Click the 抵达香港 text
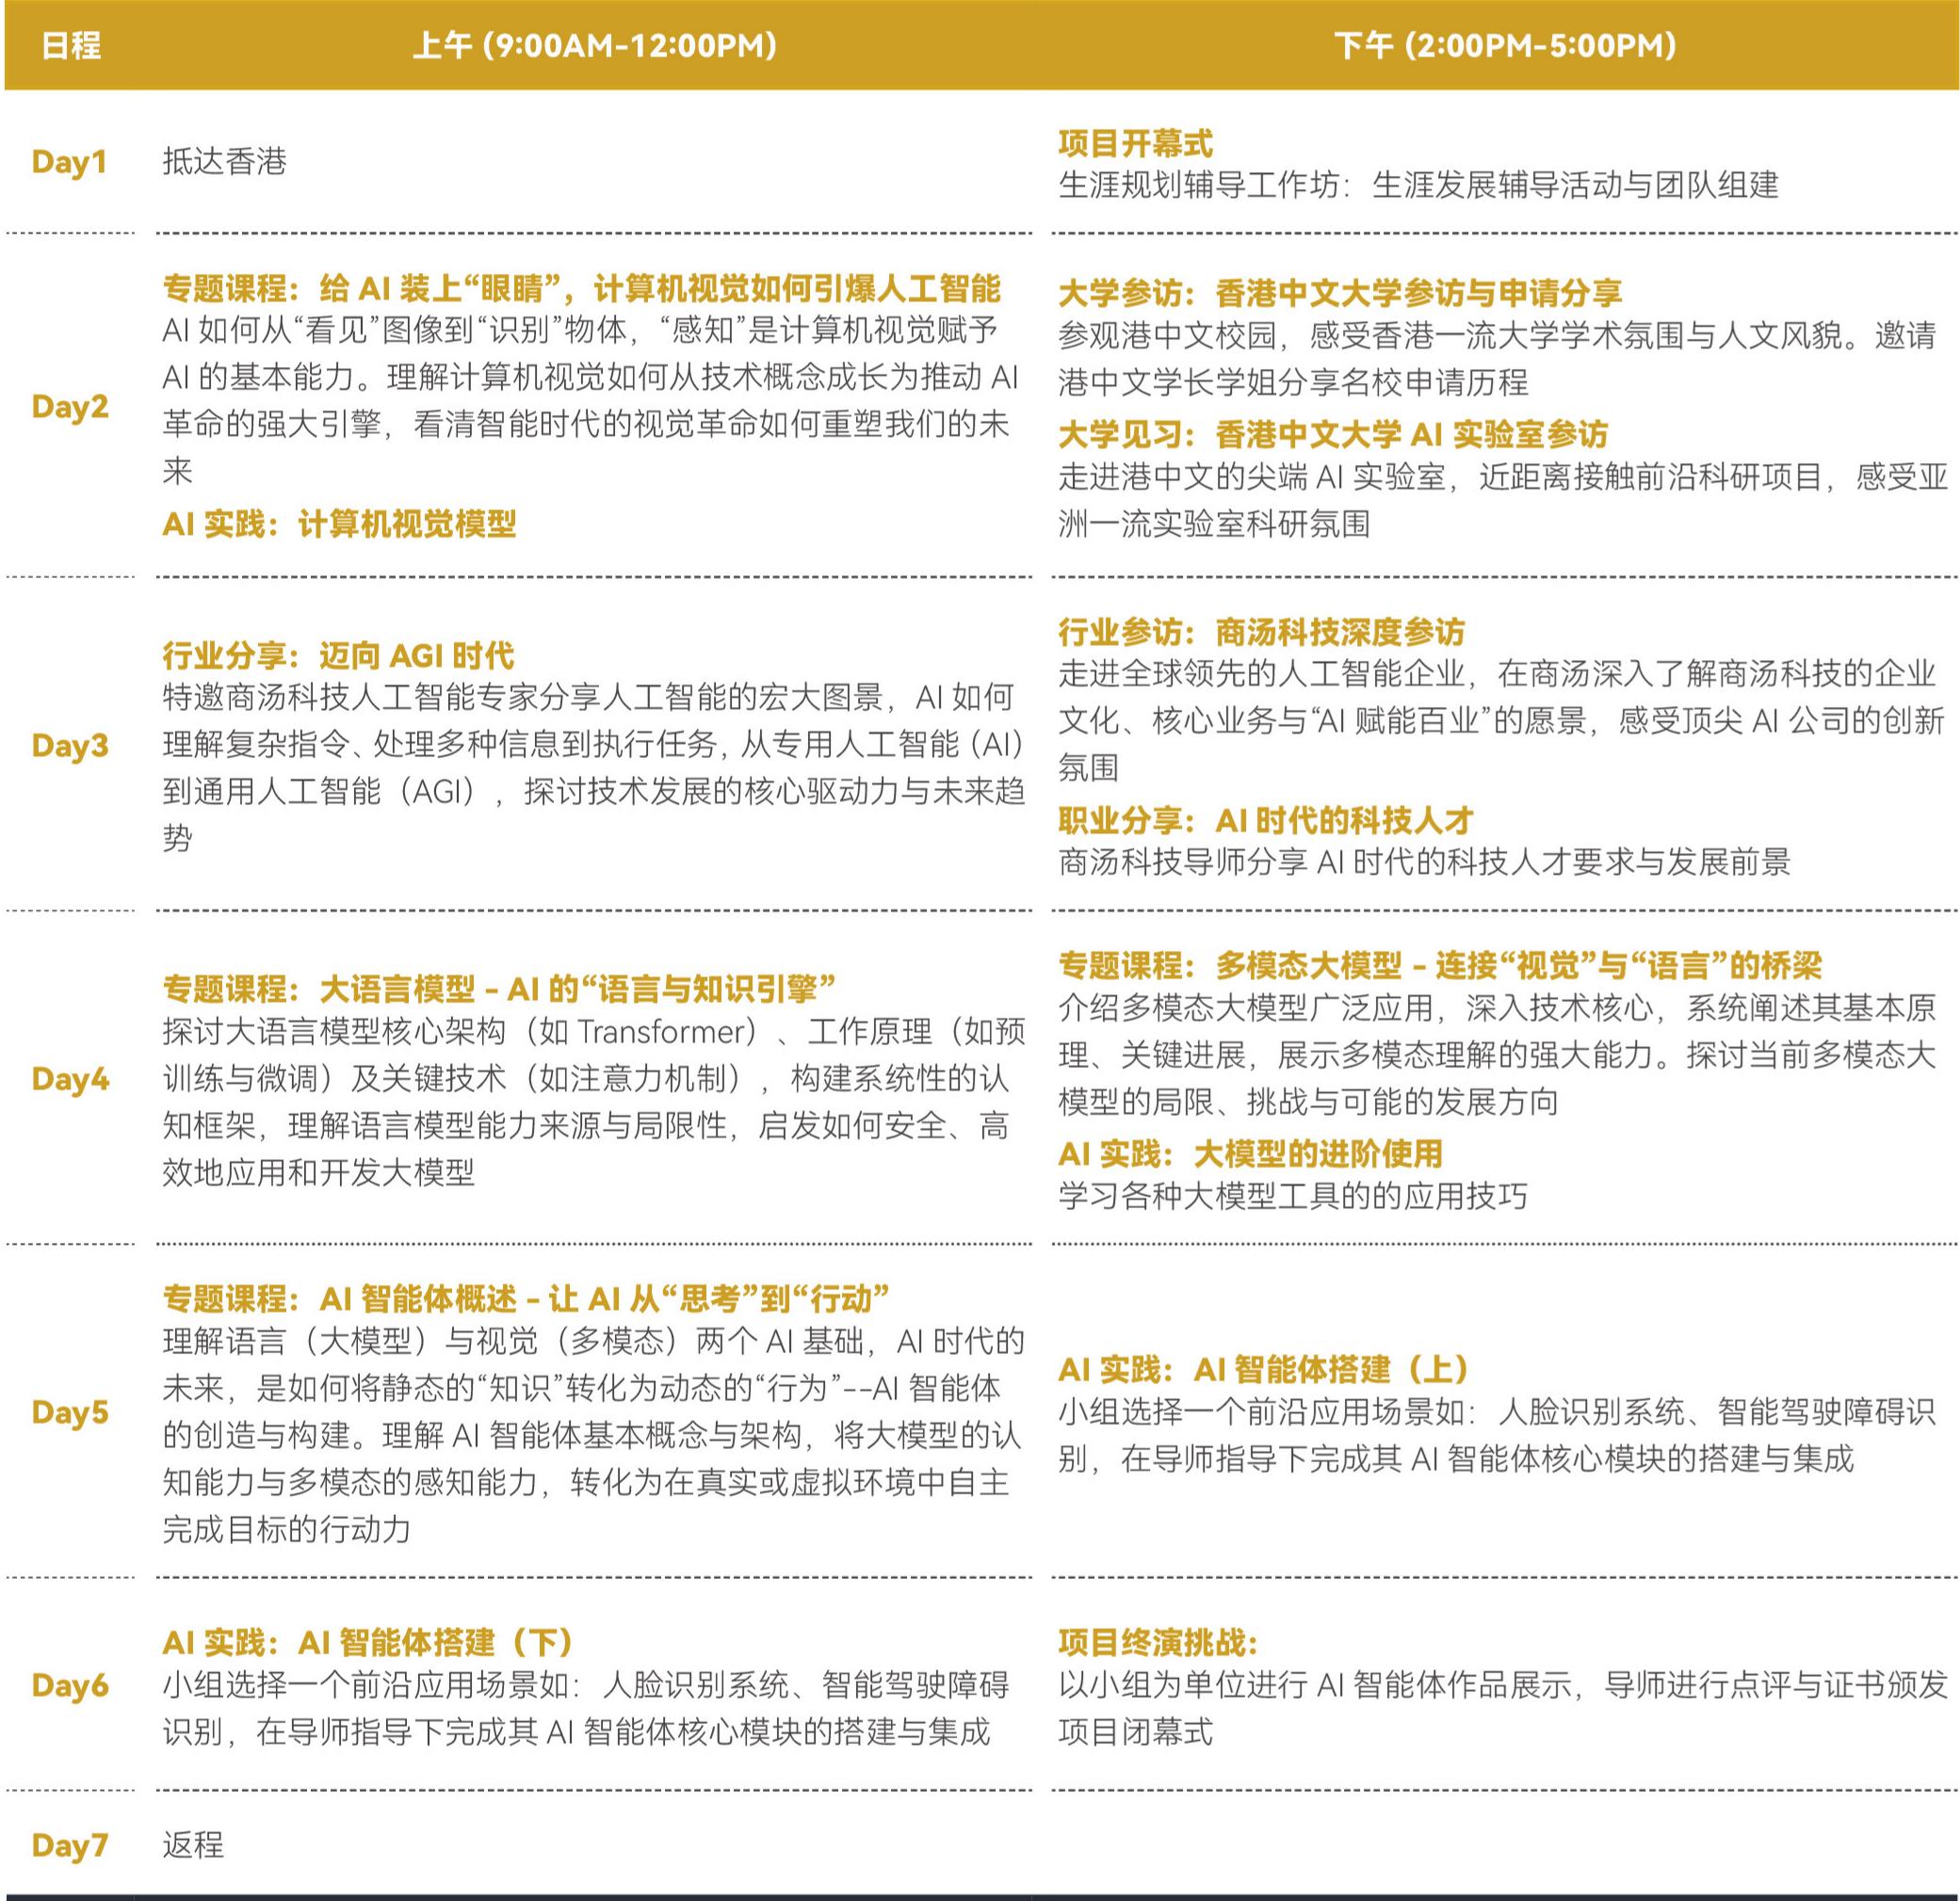Image resolution: width=1960 pixels, height=1901 pixels. (x=224, y=162)
